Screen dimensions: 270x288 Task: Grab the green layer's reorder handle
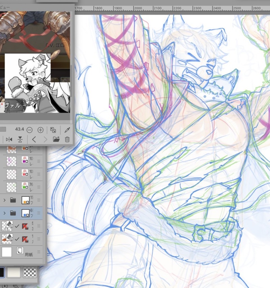point(39,187)
